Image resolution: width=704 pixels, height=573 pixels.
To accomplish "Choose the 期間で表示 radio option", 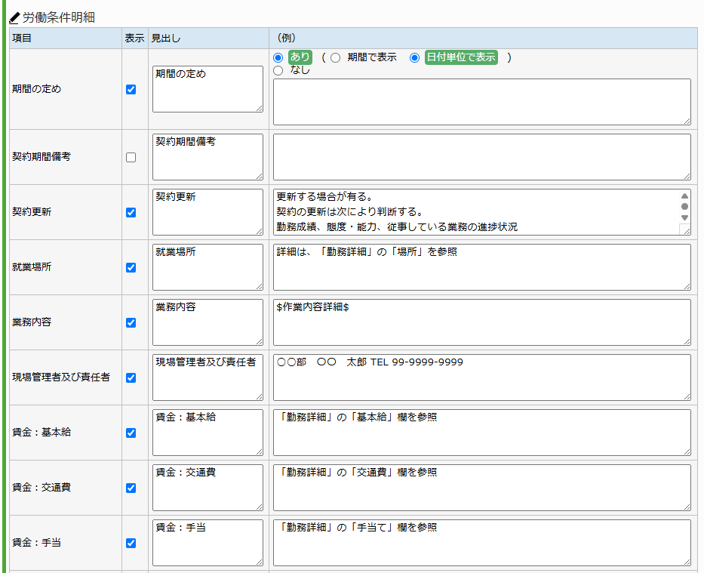I will 335,57.
